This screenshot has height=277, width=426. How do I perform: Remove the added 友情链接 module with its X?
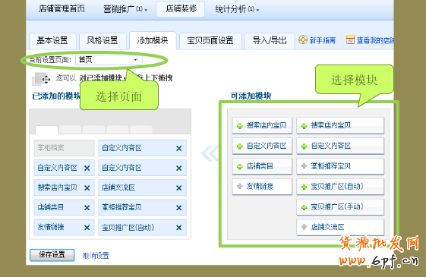click(x=87, y=228)
